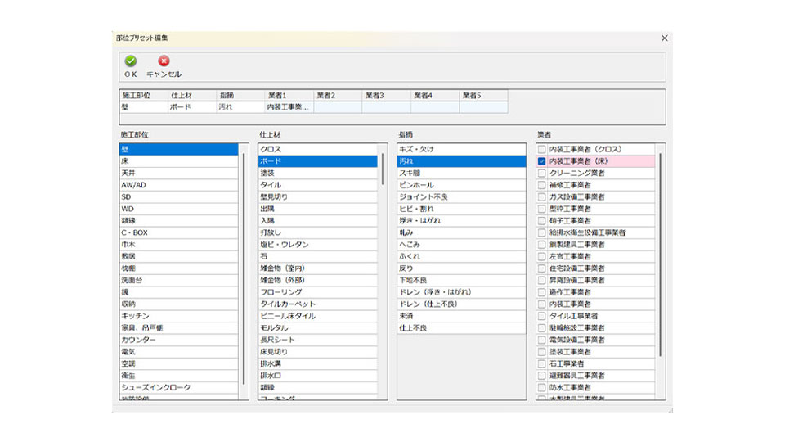Click the 業者5 column header

(x=483, y=95)
